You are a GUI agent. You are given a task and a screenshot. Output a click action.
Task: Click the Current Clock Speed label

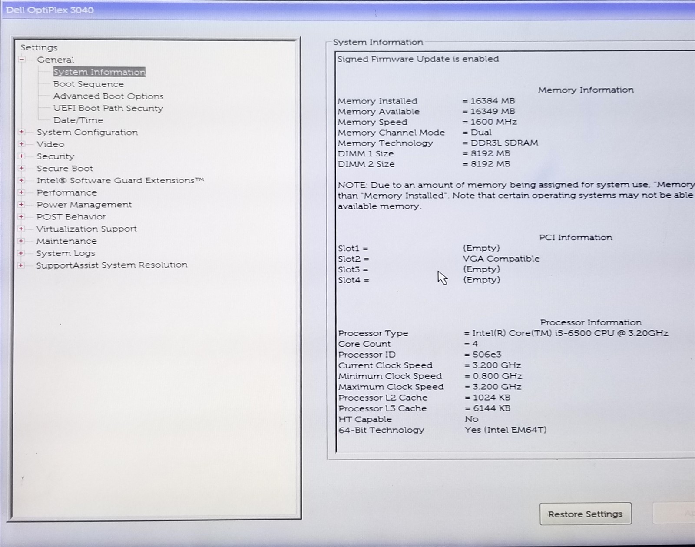pos(385,365)
